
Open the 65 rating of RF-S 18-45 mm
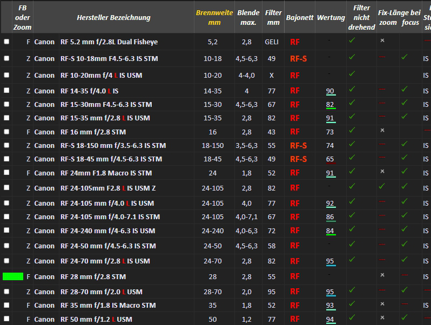click(x=330, y=159)
